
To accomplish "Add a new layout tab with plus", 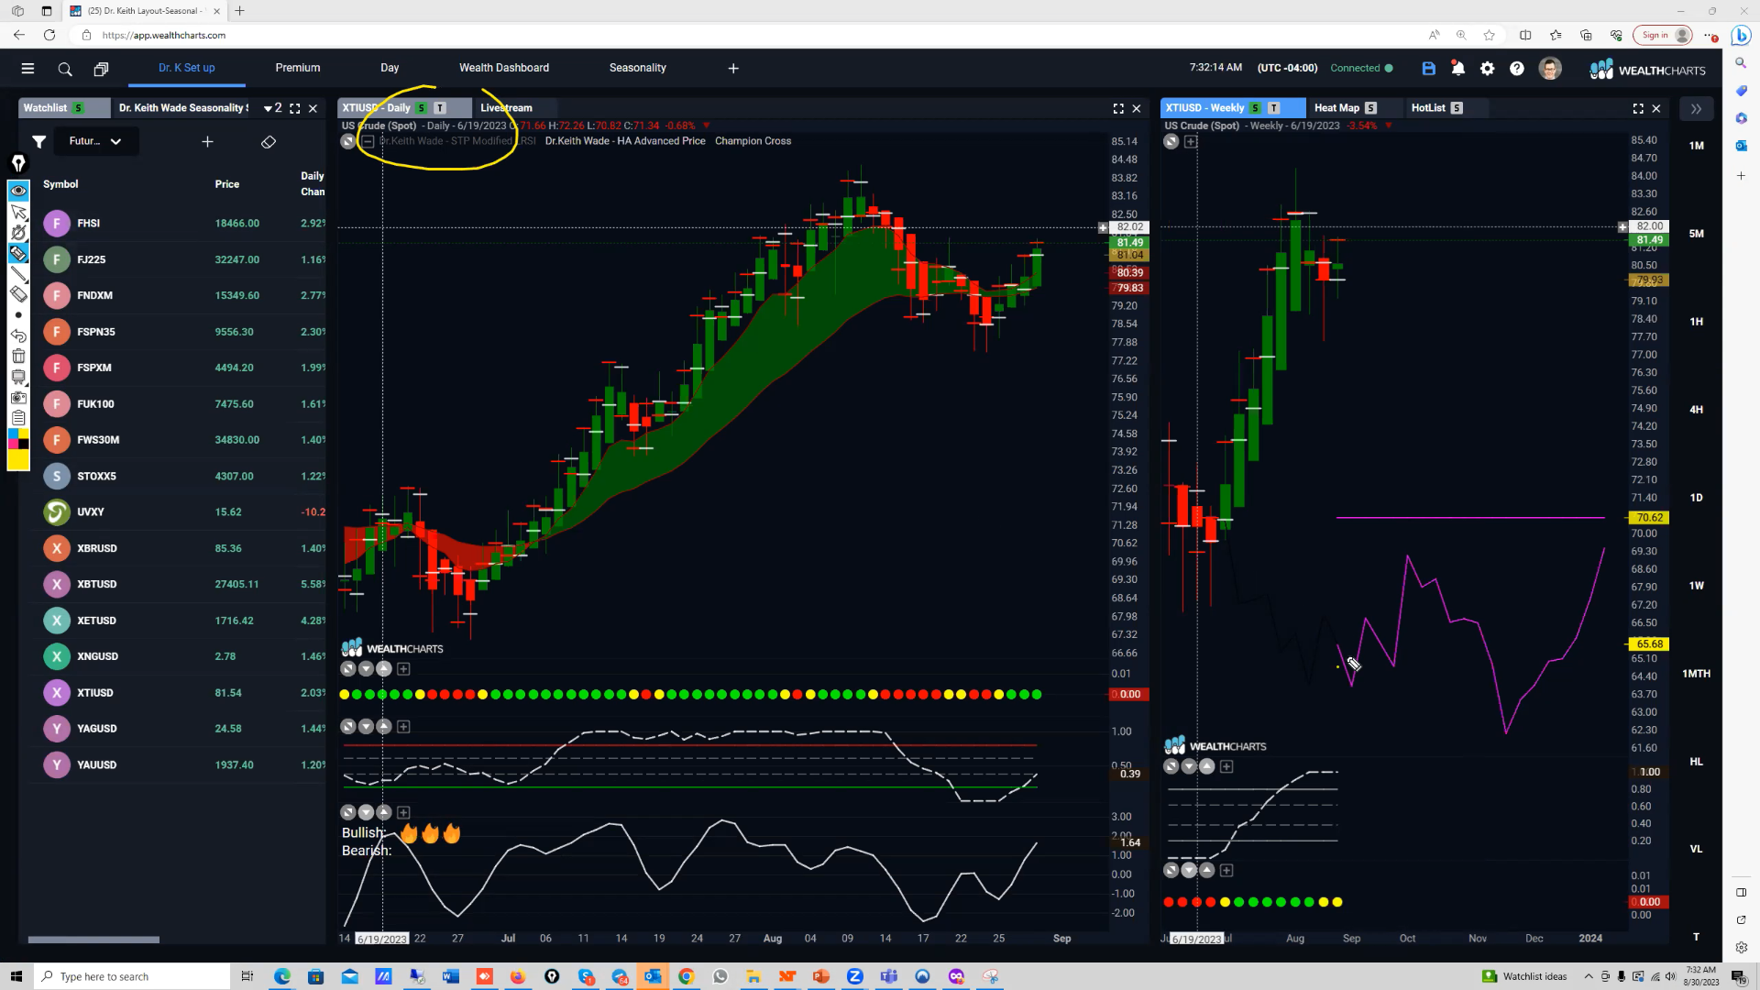I will point(733,69).
